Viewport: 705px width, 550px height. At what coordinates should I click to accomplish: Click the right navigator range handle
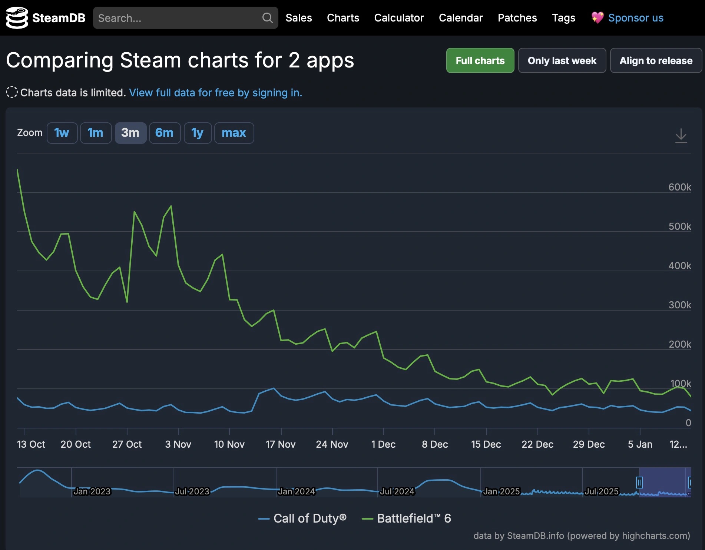[689, 482]
